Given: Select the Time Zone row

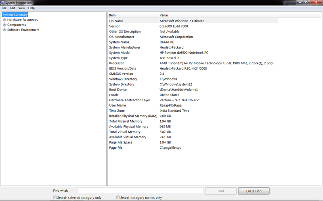Looking at the screenshot, I should pyautogui.click(x=193, y=111).
